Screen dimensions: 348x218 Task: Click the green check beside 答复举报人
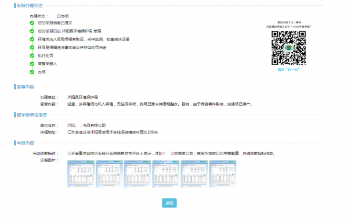32,64
